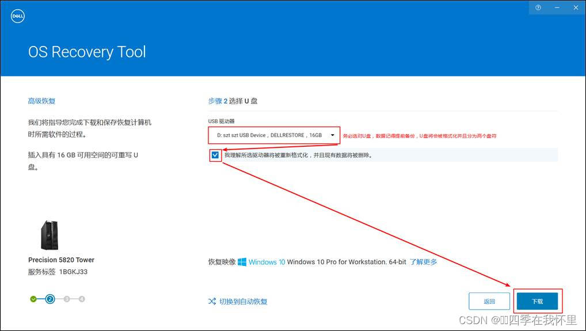586x331 pixels.
Task: Open the help question mark icon
Action: click(538, 7)
